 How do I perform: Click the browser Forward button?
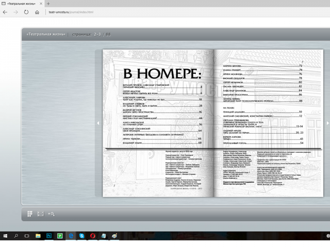(16, 12)
